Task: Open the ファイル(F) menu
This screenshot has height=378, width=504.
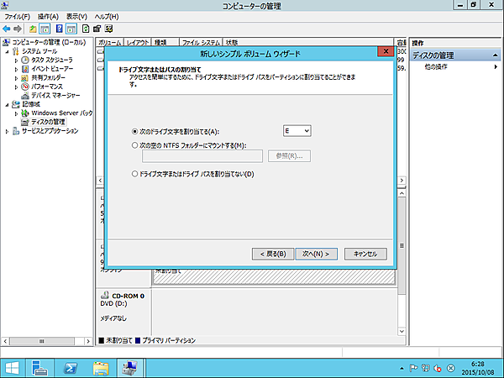Action: coord(17,17)
